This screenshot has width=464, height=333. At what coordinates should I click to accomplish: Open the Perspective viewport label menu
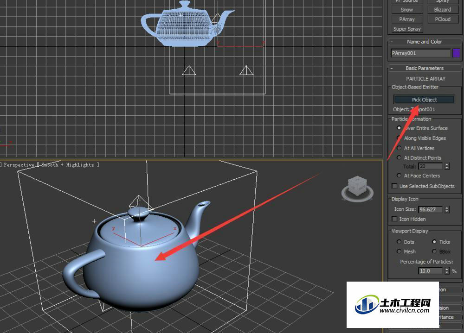pyautogui.click(x=19, y=165)
